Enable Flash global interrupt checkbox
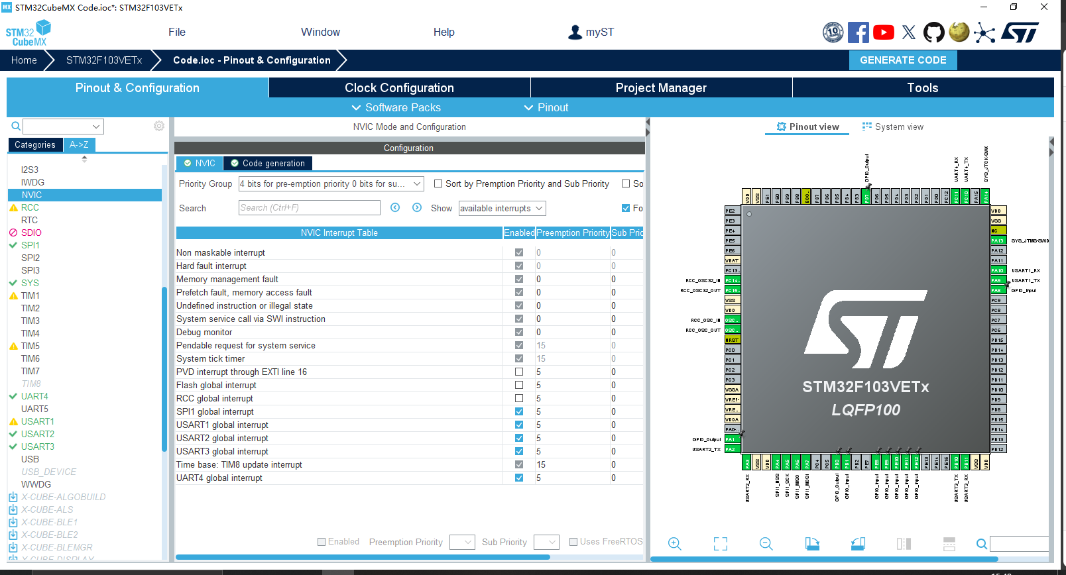Viewport: 1066px width, 575px height. (x=519, y=385)
